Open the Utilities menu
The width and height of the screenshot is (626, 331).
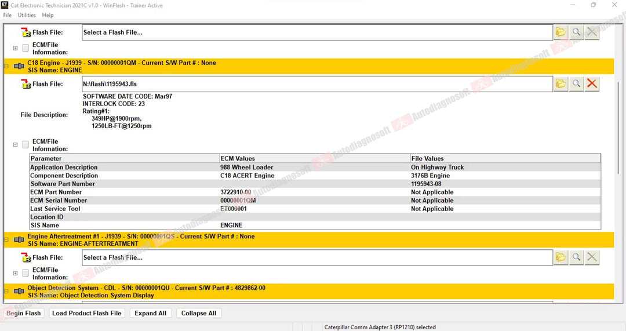tap(27, 15)
